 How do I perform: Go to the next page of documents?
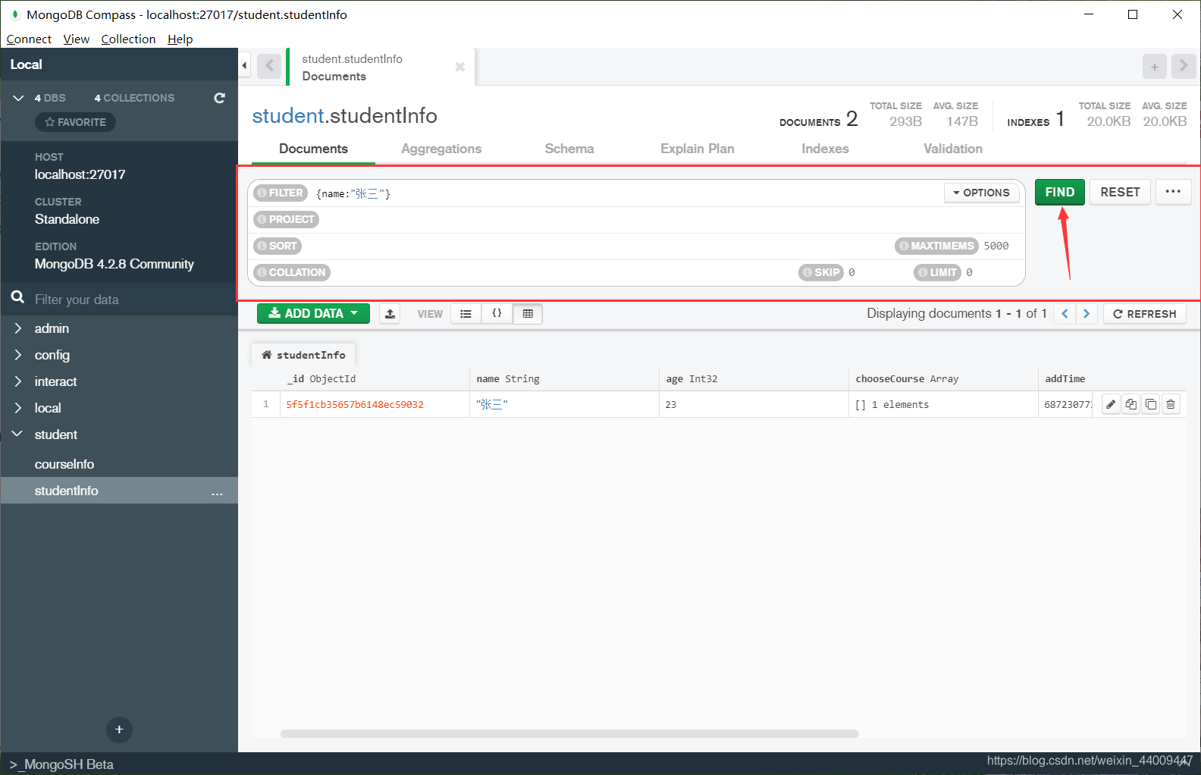click(1087, 313)
